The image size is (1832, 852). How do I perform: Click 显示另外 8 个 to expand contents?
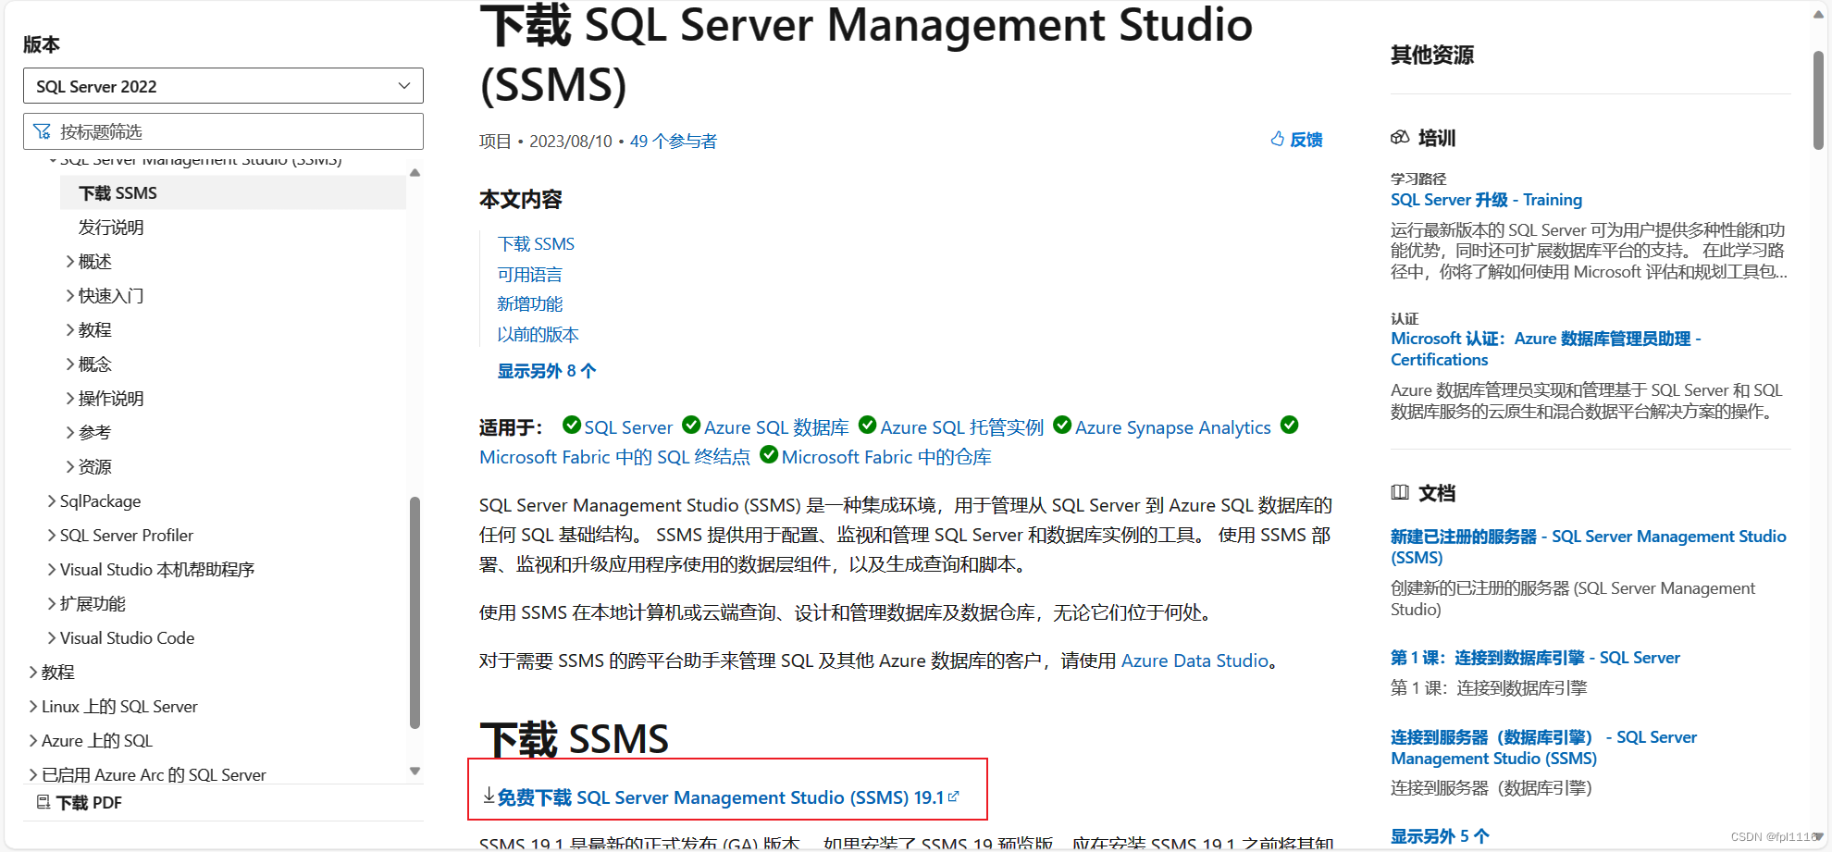547,371
